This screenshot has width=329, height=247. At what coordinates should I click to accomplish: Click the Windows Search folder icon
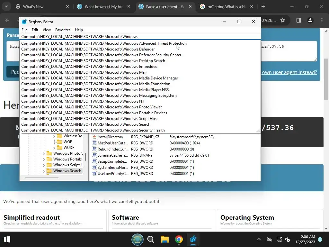click(x=49, y=170)
